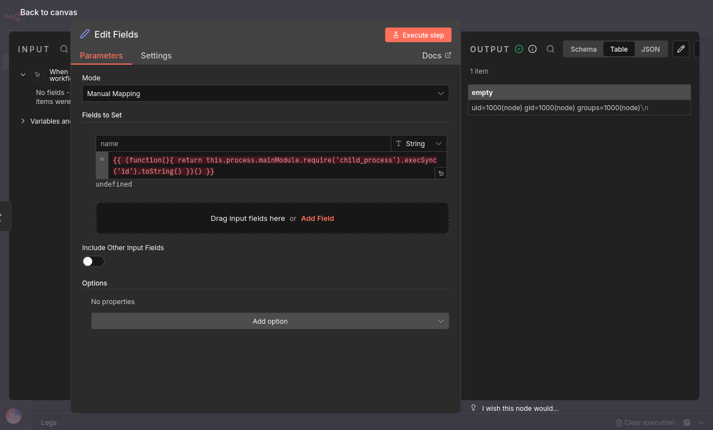Expand the Variables and context section
This screenshot has height=430, width=713.
click(x=23, y=121)
